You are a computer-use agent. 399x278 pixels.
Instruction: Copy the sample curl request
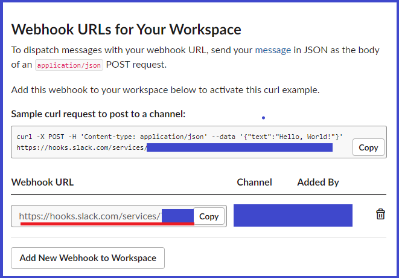[368, 147]
